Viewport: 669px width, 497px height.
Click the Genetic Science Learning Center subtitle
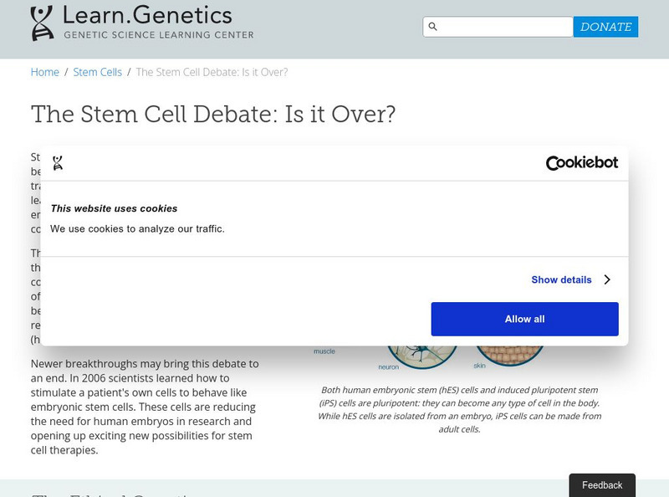(x=159, y=35)
